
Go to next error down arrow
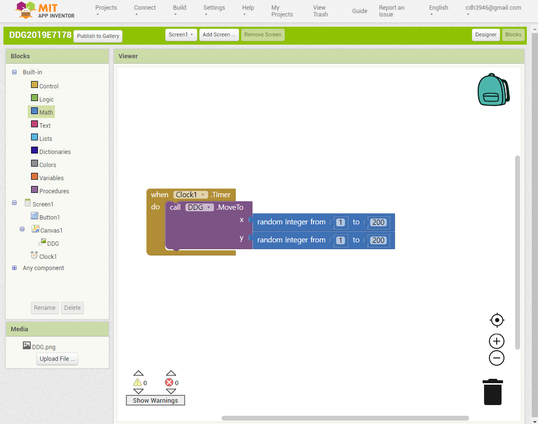[x=171, y=391]
